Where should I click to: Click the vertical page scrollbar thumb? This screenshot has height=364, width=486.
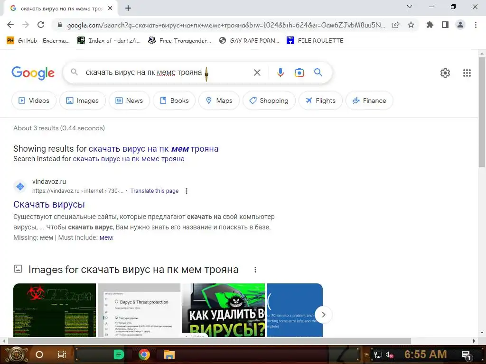pyautogui.click(x=482, y=112)
